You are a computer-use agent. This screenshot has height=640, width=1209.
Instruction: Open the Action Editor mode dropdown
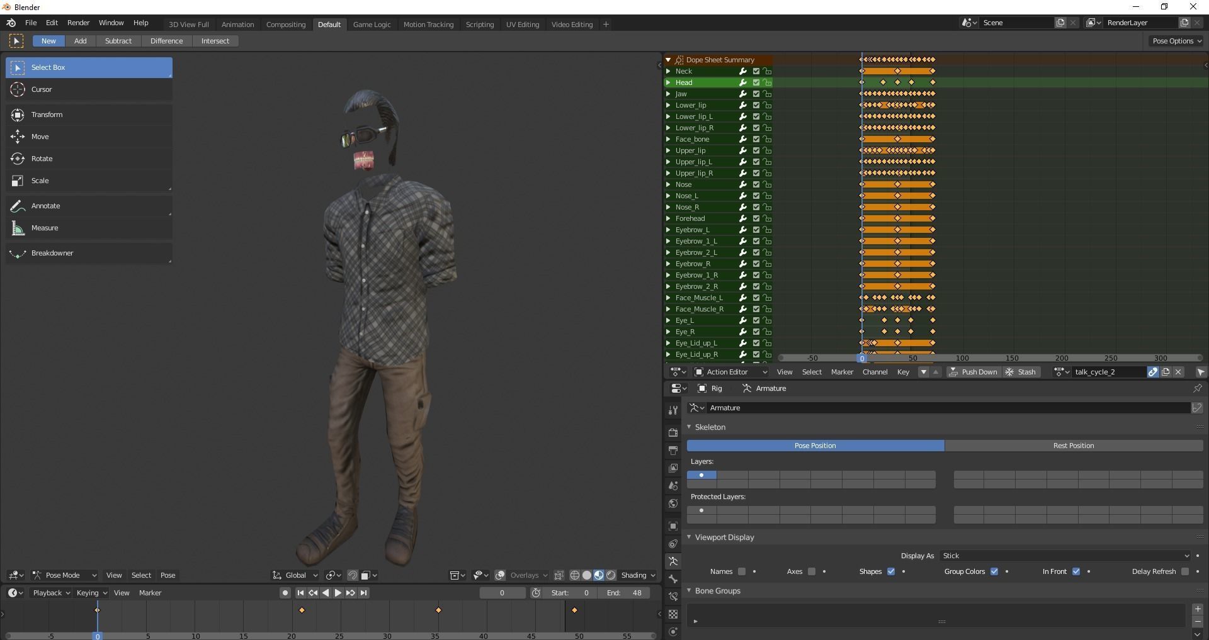pos(730,372)
